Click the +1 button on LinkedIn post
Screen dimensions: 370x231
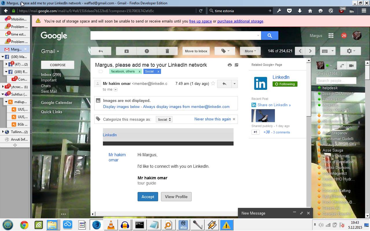(x=255, y=132)
